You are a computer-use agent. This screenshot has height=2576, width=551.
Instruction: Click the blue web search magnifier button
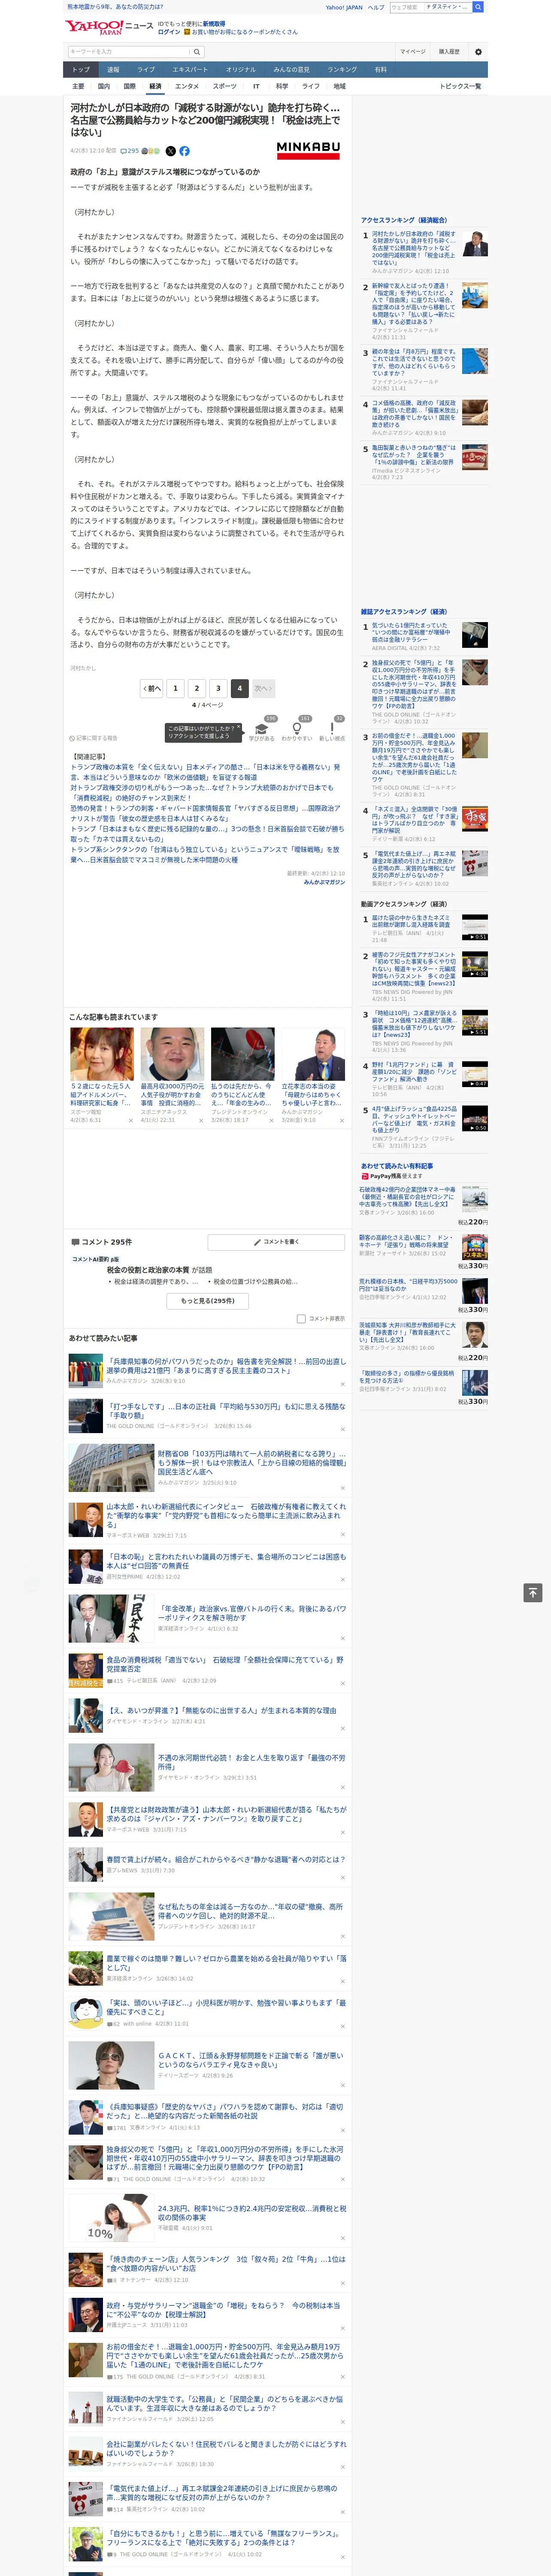point(478,7)
